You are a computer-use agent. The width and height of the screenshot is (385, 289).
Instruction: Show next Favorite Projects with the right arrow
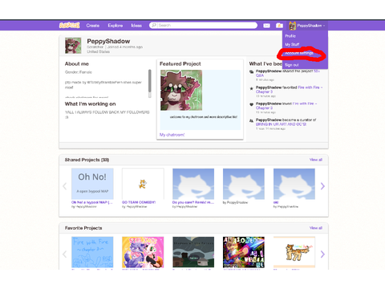coord(322,254)
